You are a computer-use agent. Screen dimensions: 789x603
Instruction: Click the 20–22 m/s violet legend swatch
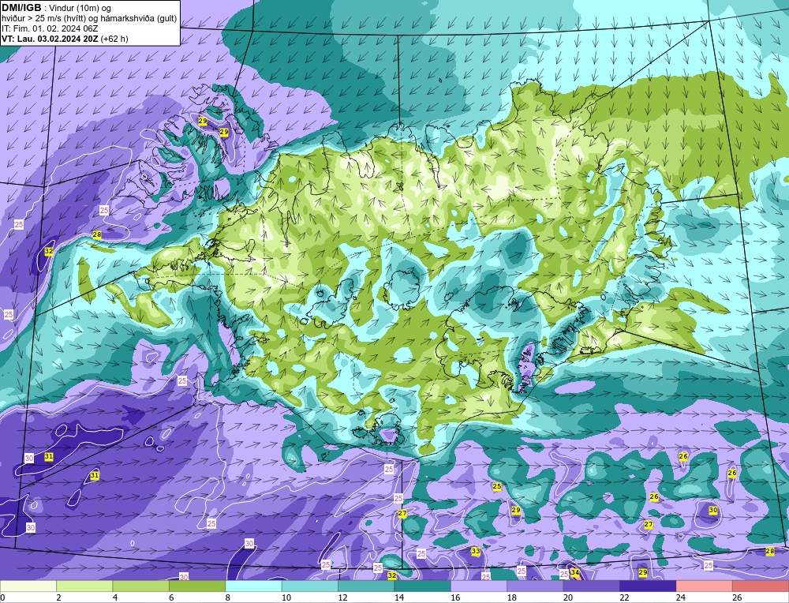tap(592, 586)
